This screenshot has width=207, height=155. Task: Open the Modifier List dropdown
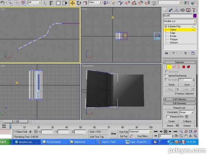point(180,21)
